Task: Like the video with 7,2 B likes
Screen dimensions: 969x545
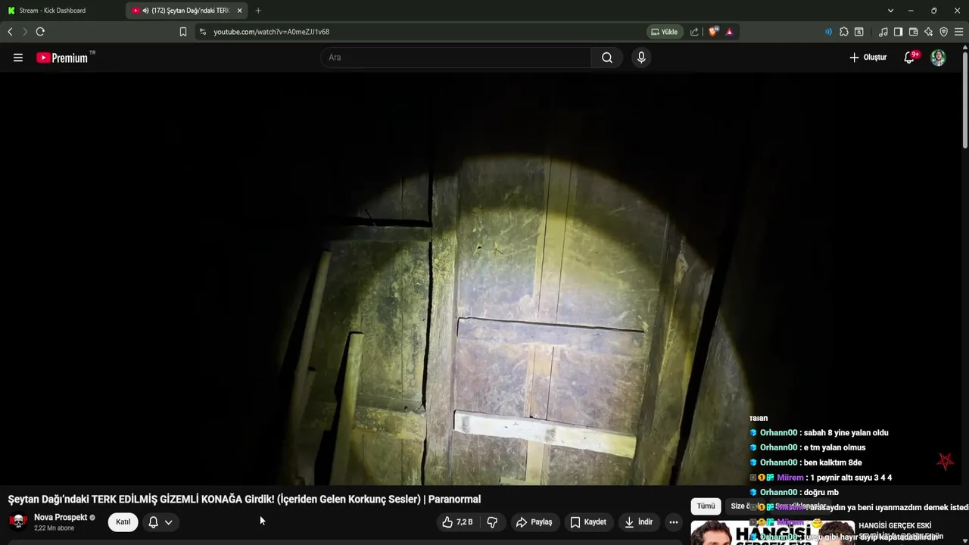Action: 458,522
